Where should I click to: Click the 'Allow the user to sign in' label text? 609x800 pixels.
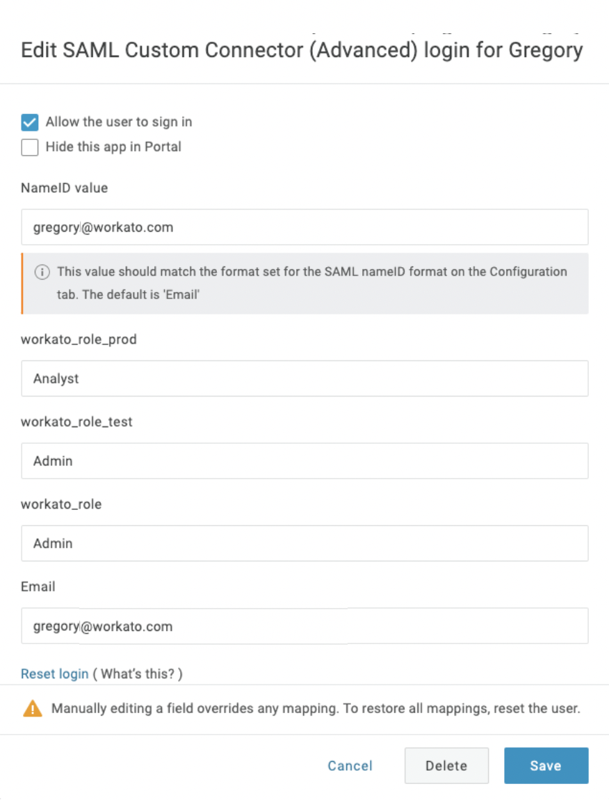(119, 122)
